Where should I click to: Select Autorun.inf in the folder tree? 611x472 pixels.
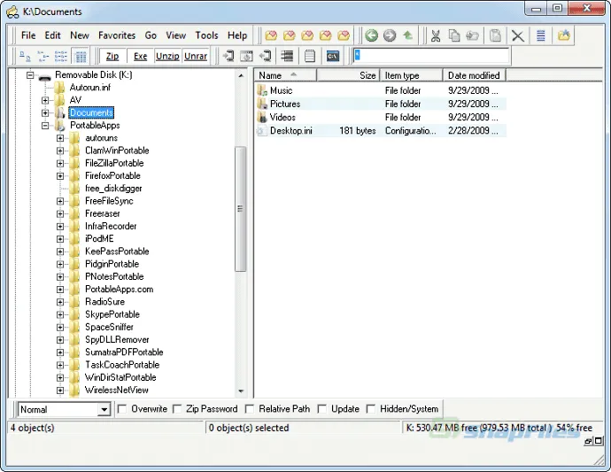click(x=90, y=88)
